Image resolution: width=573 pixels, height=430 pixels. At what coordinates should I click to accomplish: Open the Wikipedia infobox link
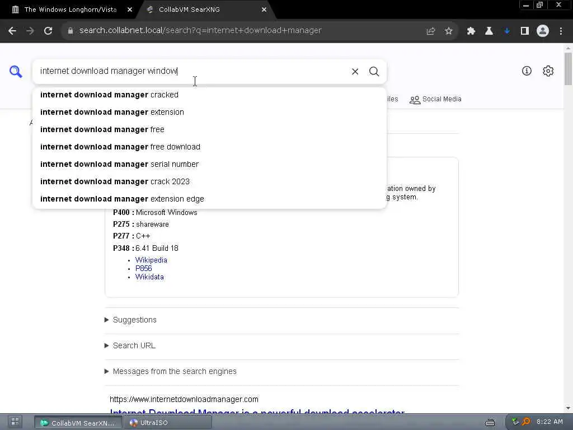click(x=151, y=260)
